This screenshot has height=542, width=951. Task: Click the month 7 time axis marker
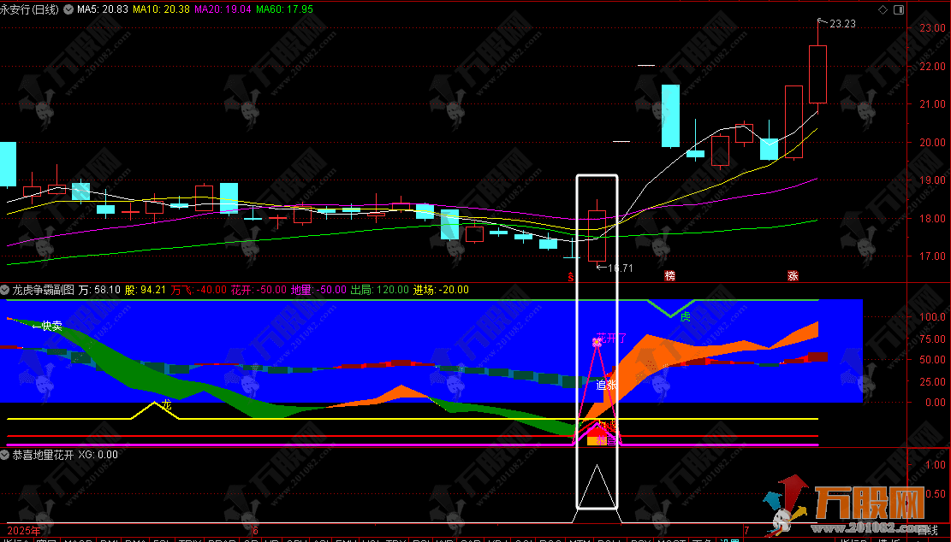(x=746, y=531)
